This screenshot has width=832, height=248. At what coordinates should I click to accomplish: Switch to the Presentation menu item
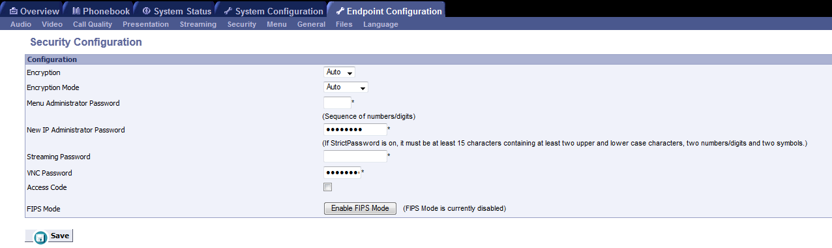click(x=145, y=24)
